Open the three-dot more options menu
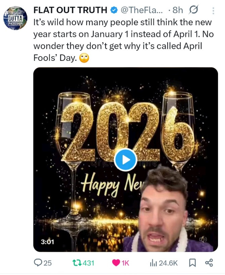Image resolution: width=225 pixels, height=275 pixels. 213,11
